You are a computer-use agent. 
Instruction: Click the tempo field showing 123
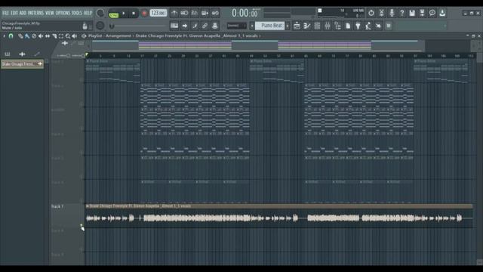pyautogui.click(x=158, y=13)
